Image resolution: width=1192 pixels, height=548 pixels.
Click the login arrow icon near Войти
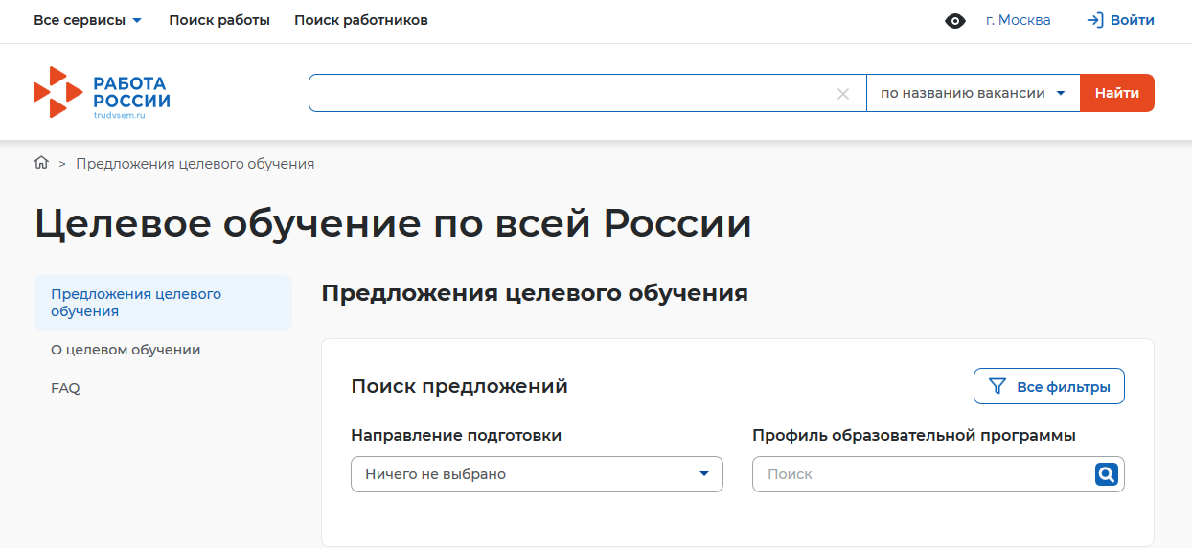1095,20
